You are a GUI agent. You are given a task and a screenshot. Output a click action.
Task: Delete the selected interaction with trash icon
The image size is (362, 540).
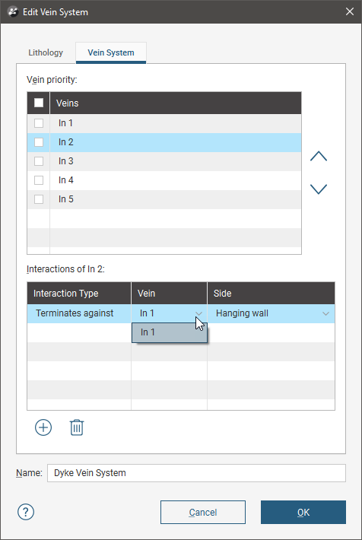(x=77, y=427)
